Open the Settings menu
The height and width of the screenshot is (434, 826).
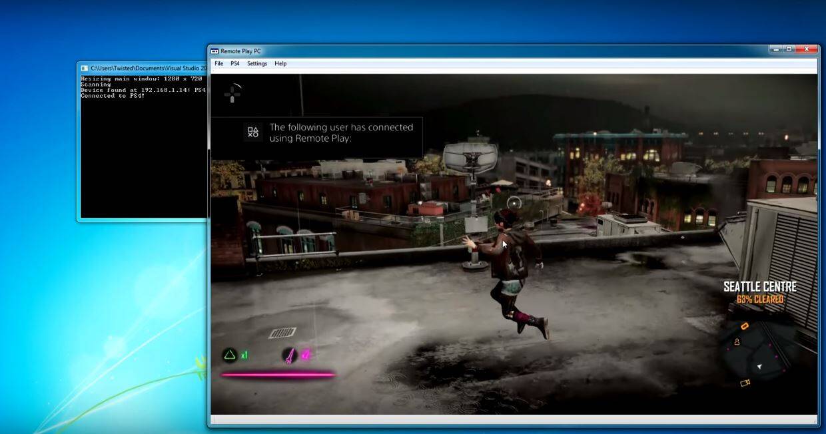(x=256, y=63)
